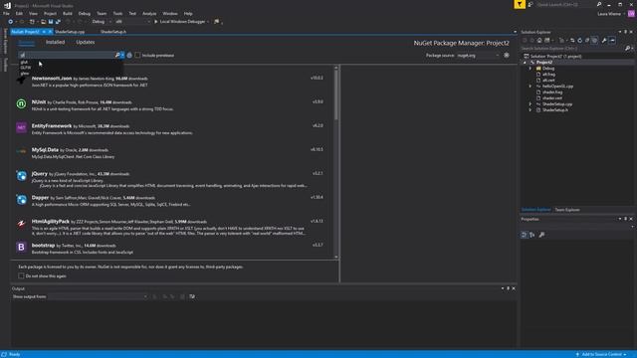The image size is (637, 358).
Task: Open the Debug configuration dropdown
Action: [x=101, y=22]
